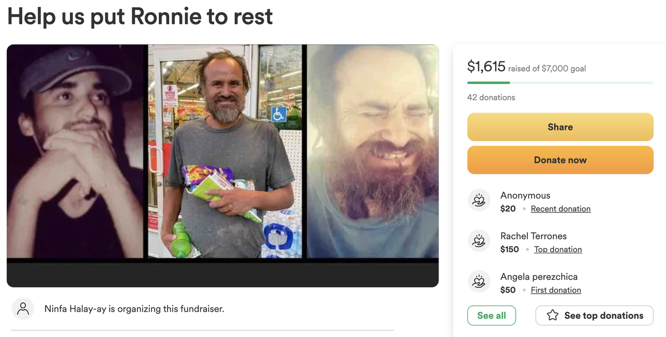Follow the First donation link

pos(556,290)
